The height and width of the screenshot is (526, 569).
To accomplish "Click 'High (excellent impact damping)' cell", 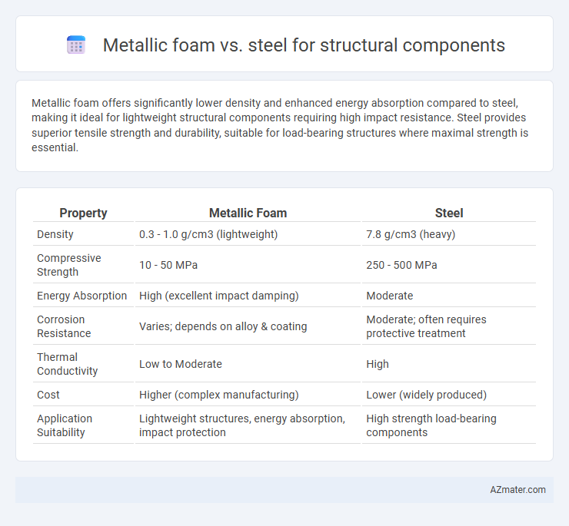I will 219,296.
